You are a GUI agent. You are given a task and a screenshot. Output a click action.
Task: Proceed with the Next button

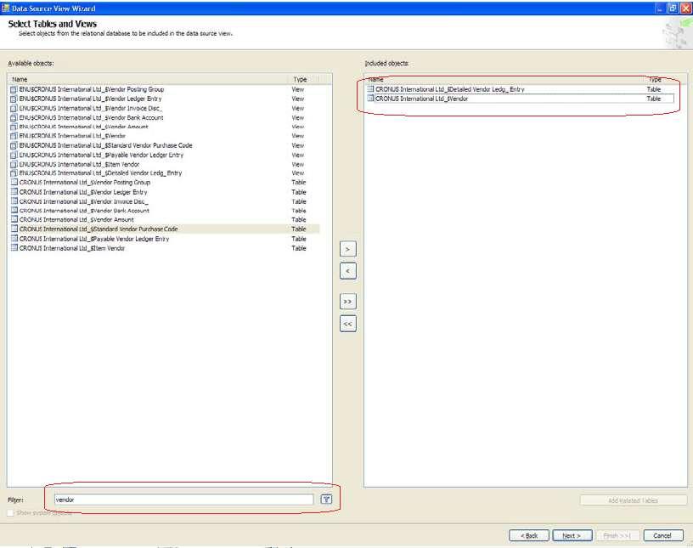tap(572, 535)
